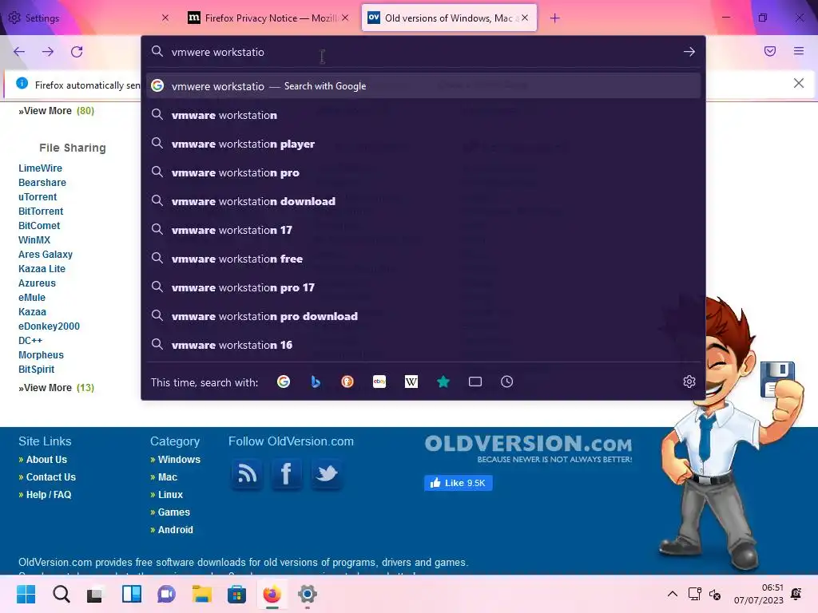Show hidden system tray icons

[673, 594]
